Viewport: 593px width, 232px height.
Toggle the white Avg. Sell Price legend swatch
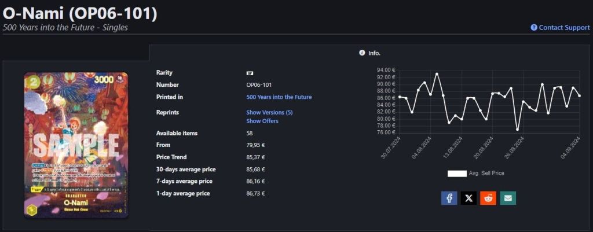[457, 173]
